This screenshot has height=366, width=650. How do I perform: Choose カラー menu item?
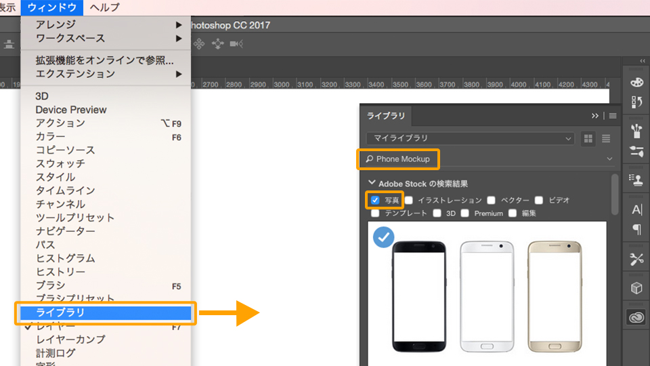pyautogui.click(x=106, y=136)
